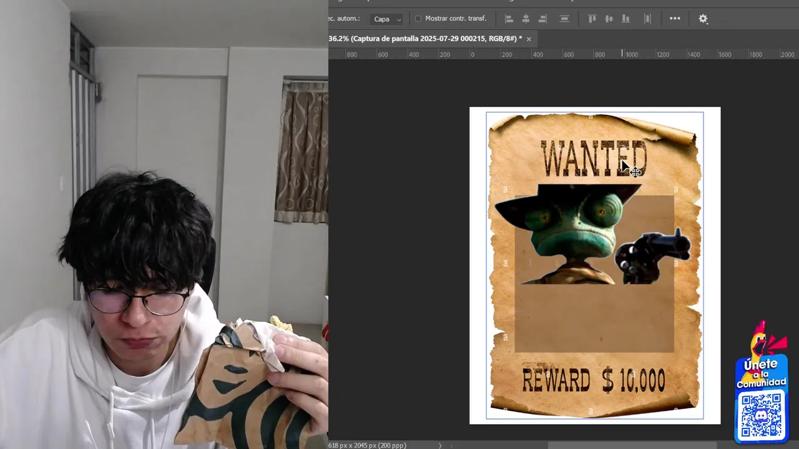Click the scroll-left arrow of the horizontal scrollbar
Viewport: 799px width, 449px height.
click(452, 445)
